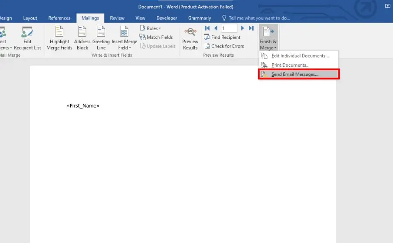Choose Send Email Messages
The width and height of the screenshot is (393, 243).
299,74
